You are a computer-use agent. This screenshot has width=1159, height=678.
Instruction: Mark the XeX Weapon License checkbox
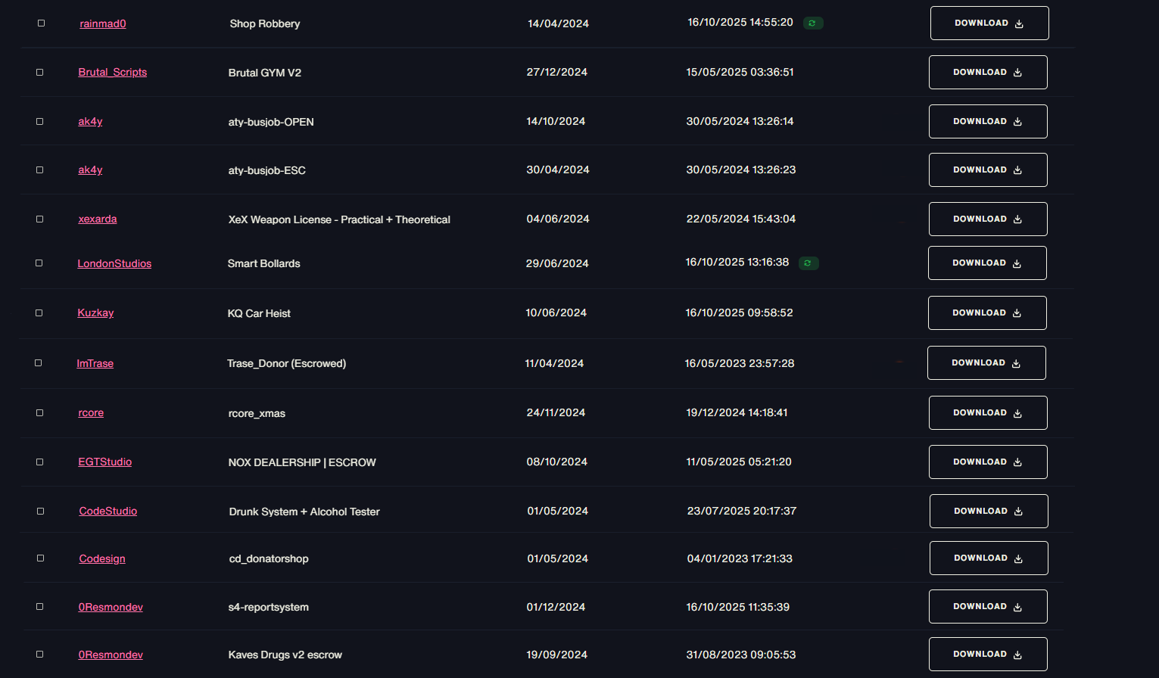coord(39,219)
